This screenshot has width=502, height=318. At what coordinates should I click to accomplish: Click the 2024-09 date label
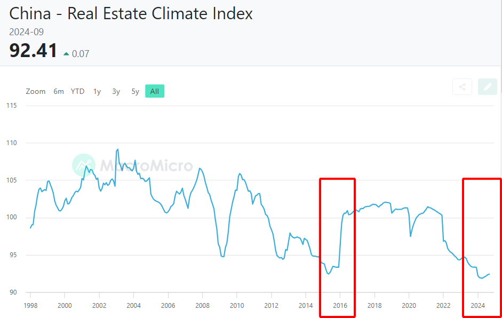27,32
